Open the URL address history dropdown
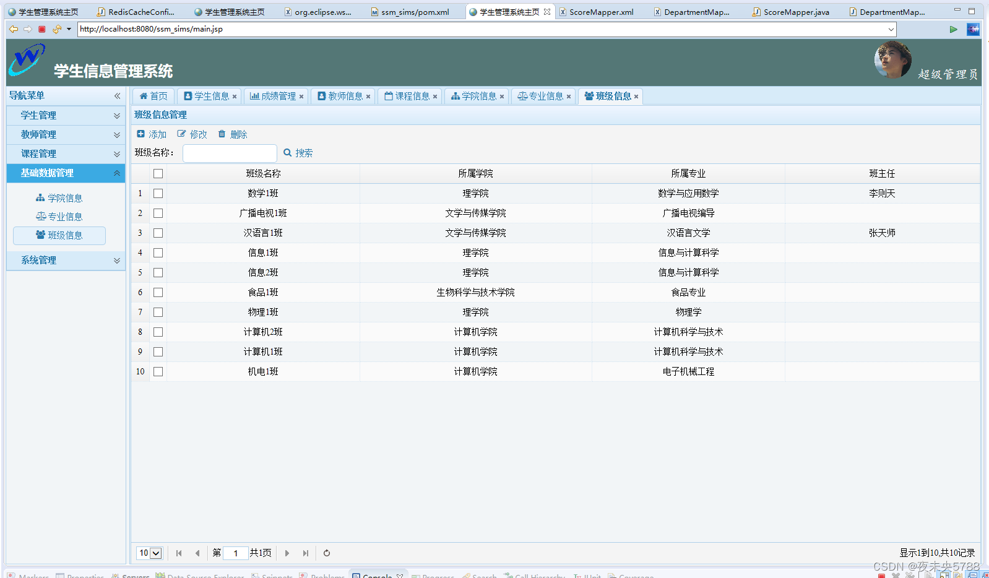Screen dimensions: 989x578 (891, 29)
